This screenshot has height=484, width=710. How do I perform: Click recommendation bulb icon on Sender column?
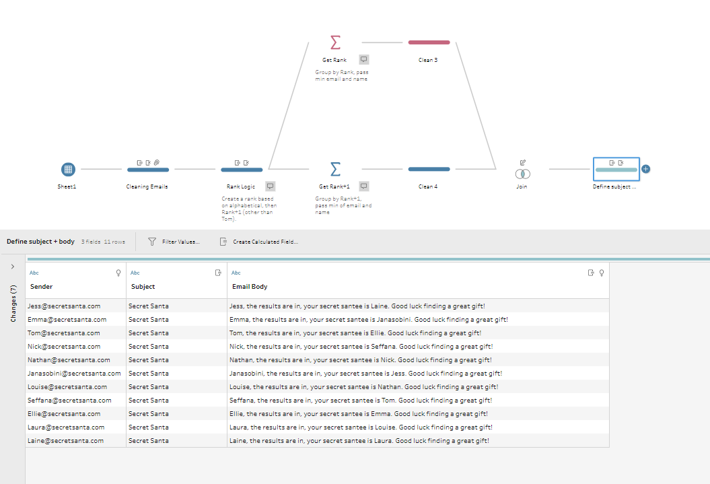click(x=118, y=273)
